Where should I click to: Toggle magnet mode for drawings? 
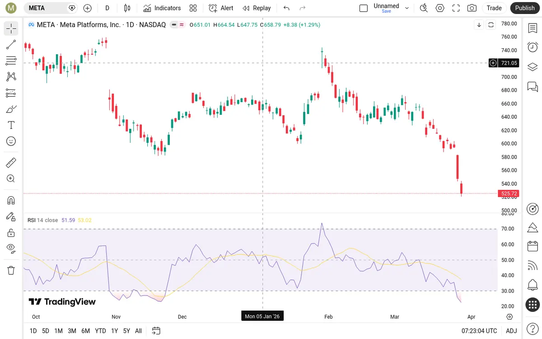tap(11, 200)
